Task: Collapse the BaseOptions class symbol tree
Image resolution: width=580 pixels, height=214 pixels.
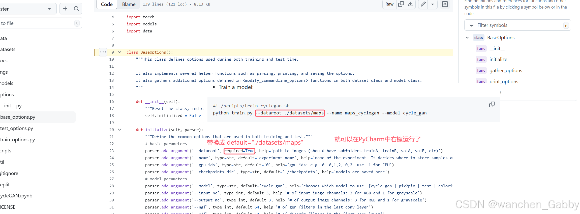Action: [x=467, y=38]
